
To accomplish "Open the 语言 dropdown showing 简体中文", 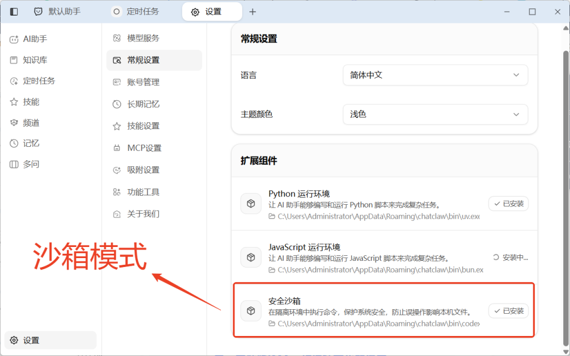I will (x=435, y=75).
